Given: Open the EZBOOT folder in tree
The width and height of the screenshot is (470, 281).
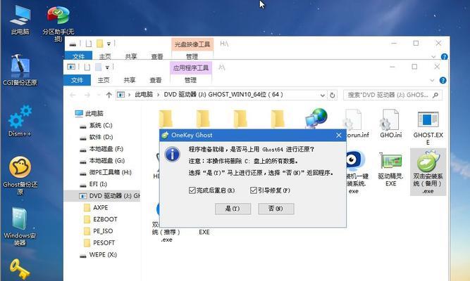Looking at the screenshot, I should 101,219.
